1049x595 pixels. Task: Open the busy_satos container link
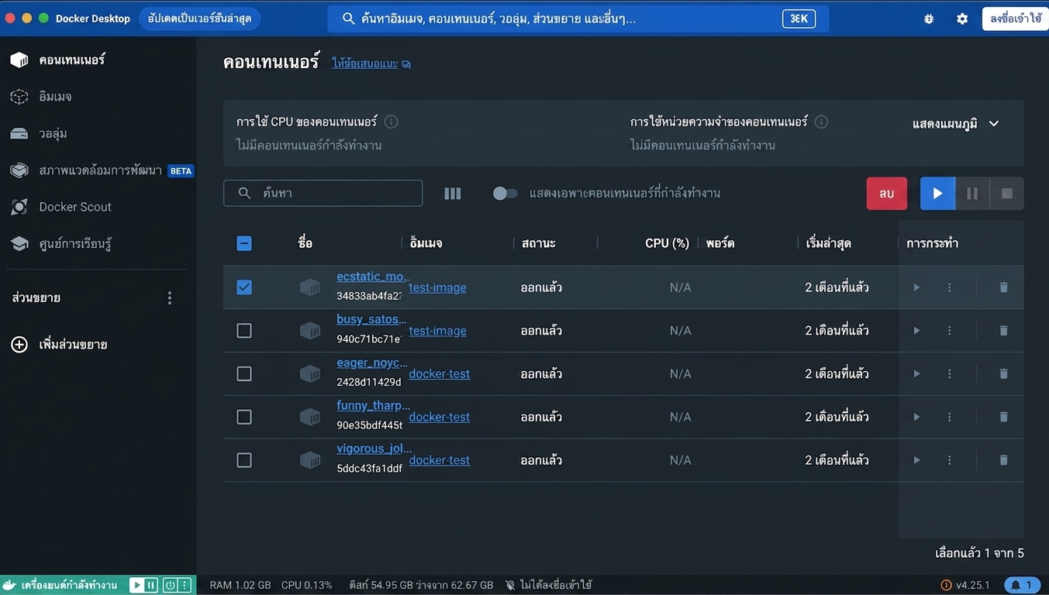pyautogui.click(x=371, y=319)
